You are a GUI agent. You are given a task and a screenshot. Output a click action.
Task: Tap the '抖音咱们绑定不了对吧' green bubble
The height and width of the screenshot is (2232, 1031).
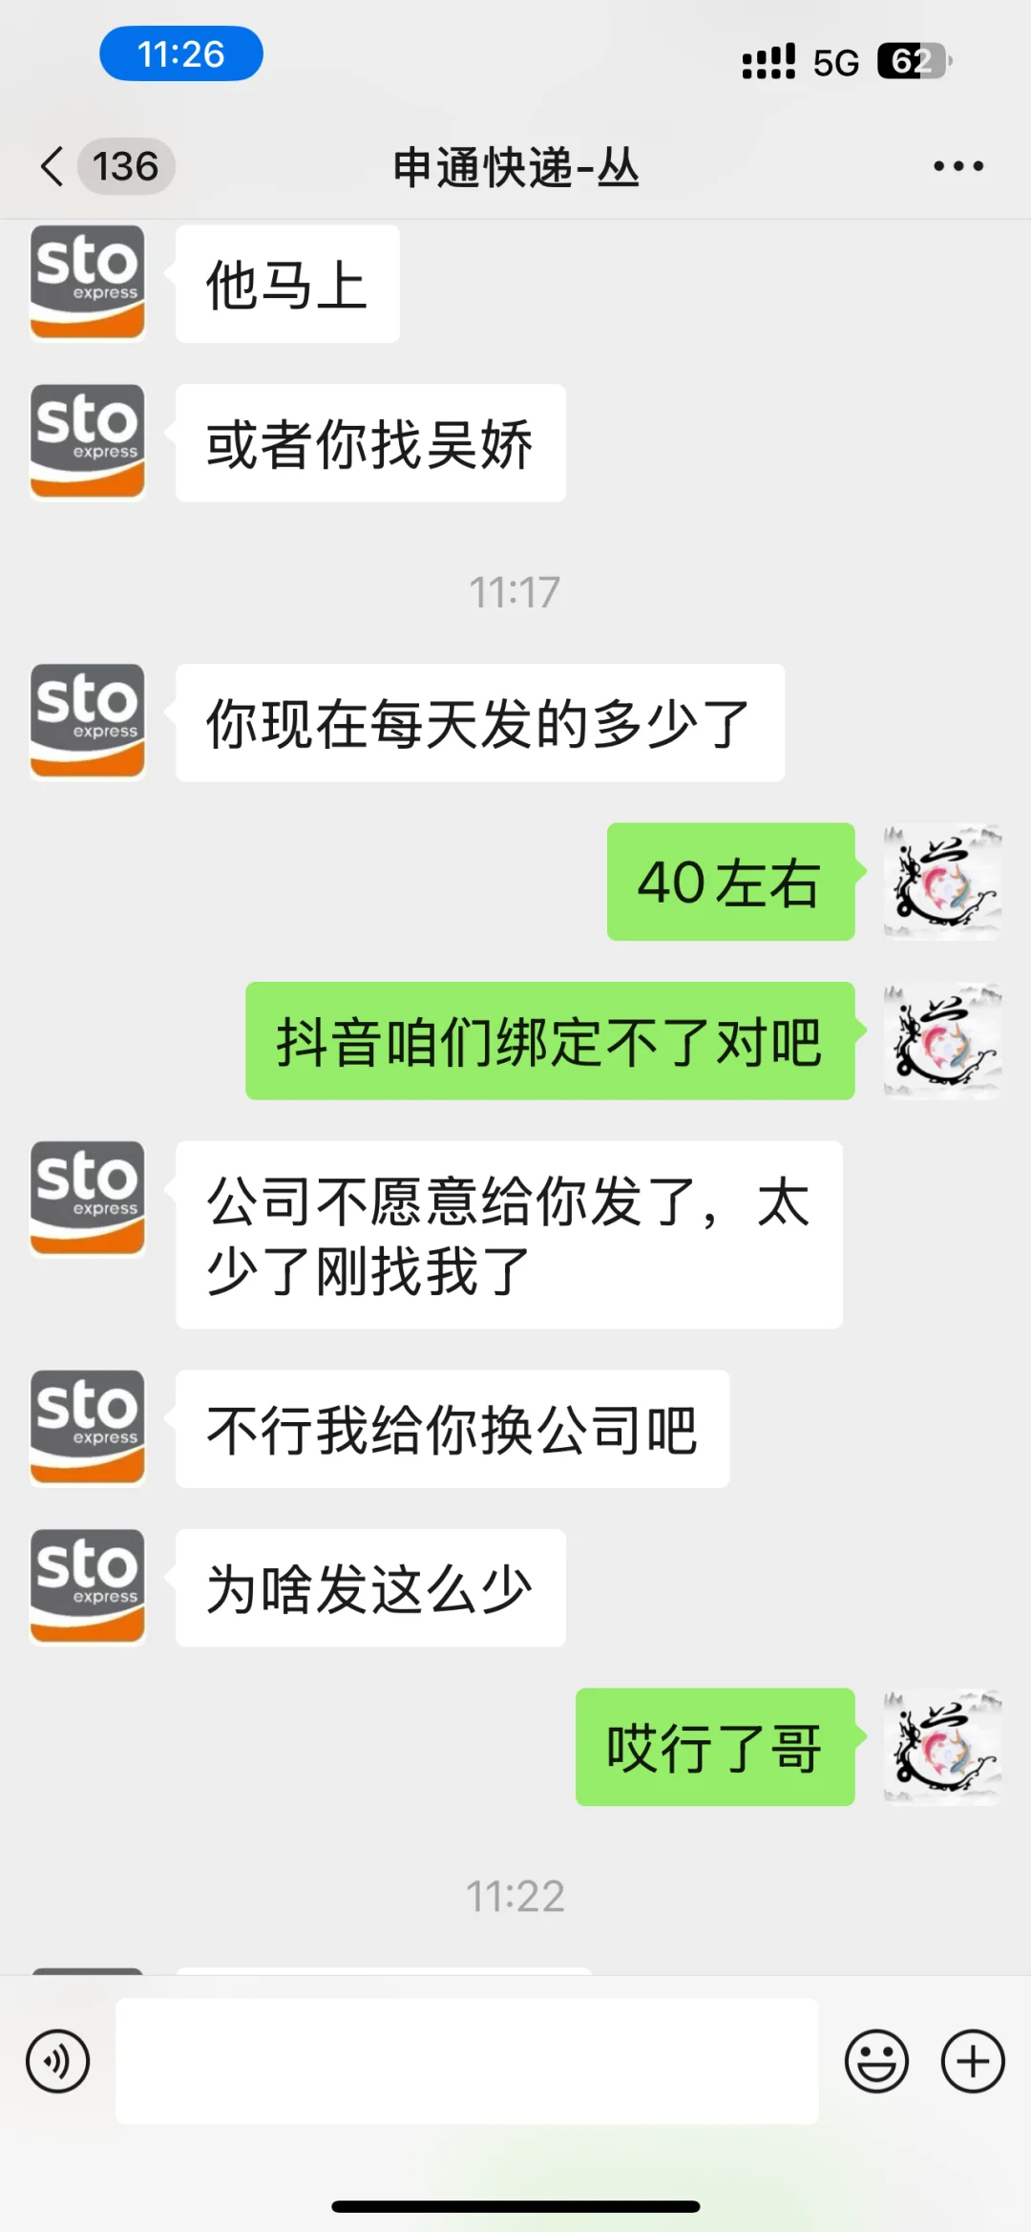tap(550, 1041)
